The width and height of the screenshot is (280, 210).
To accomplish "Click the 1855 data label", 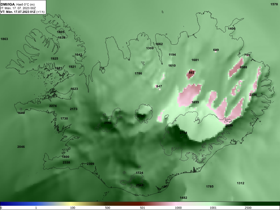I will click(x=195, y=102).
